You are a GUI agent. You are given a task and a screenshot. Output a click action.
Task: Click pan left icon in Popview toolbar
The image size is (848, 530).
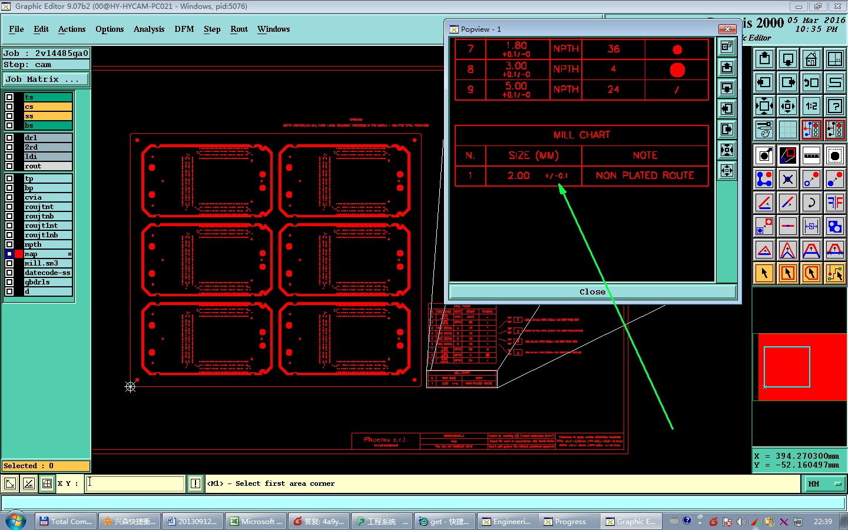click(727, 109)
